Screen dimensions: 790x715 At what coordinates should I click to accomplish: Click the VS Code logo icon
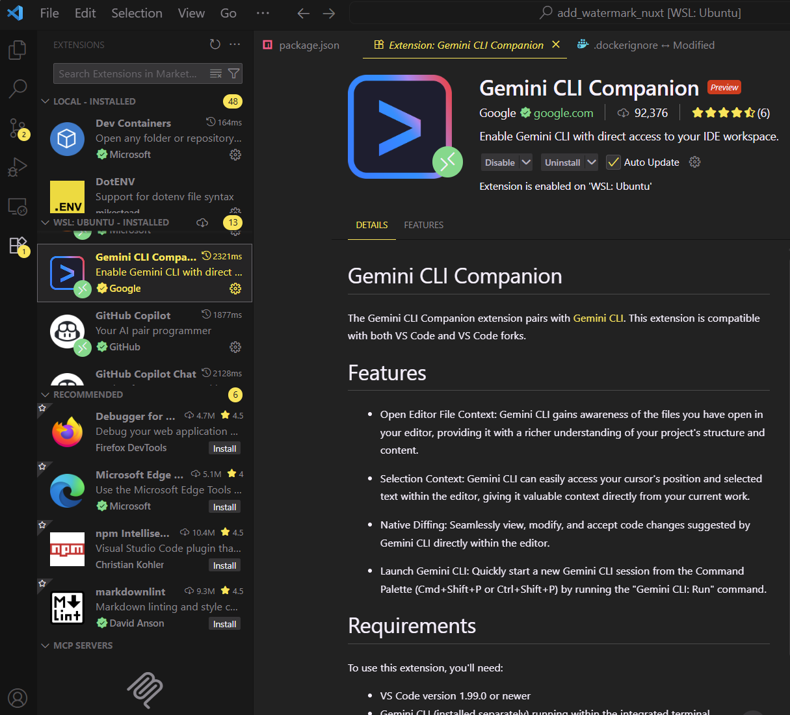16,13
